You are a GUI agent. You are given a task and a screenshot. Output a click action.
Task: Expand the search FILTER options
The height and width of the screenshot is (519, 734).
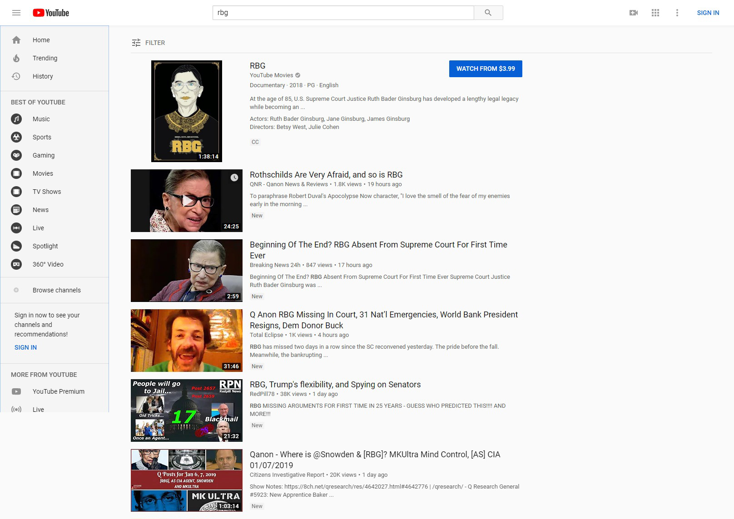[148, 43]
